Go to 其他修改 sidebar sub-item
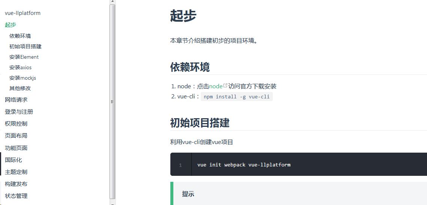This screenshot has height=205, width=427. click(x=20, y=88)
